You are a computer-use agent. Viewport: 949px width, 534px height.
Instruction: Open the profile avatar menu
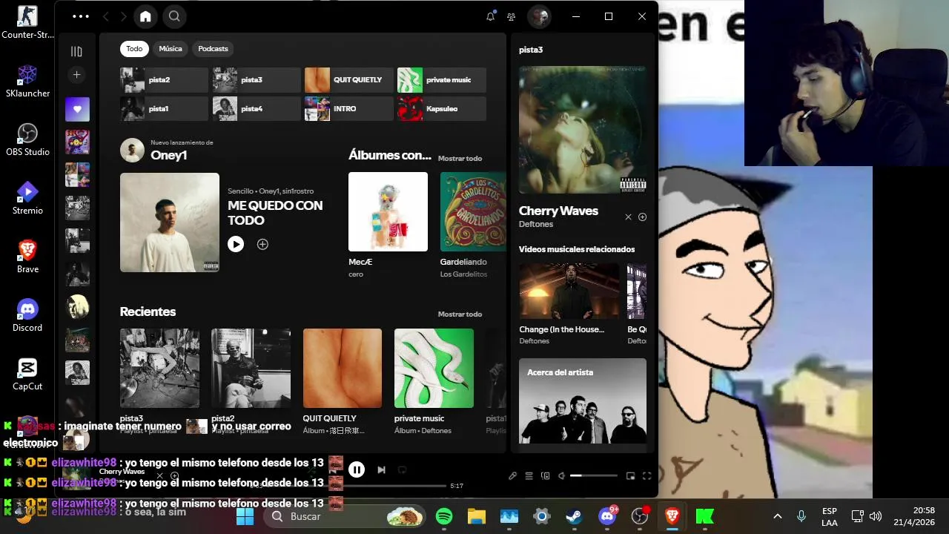539,16
